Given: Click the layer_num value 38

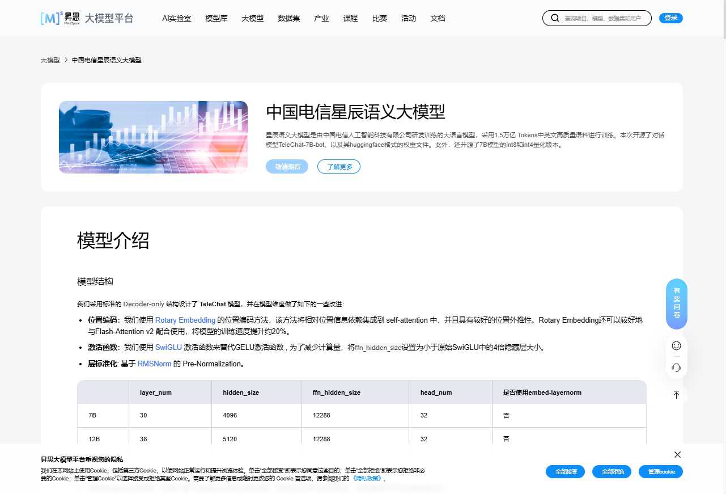Looking at the screenshot, I should [143, 439].
